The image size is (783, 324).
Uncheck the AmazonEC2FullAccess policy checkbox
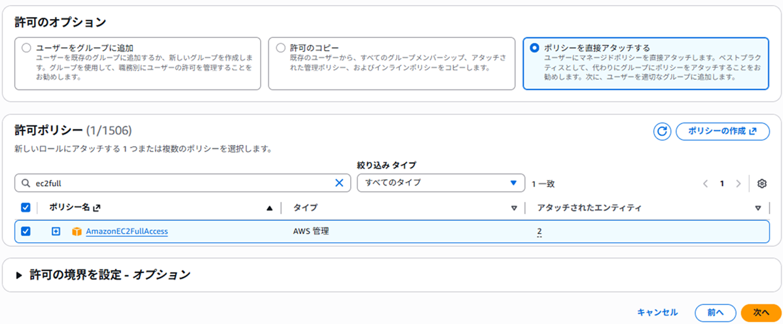pos(26,231)
